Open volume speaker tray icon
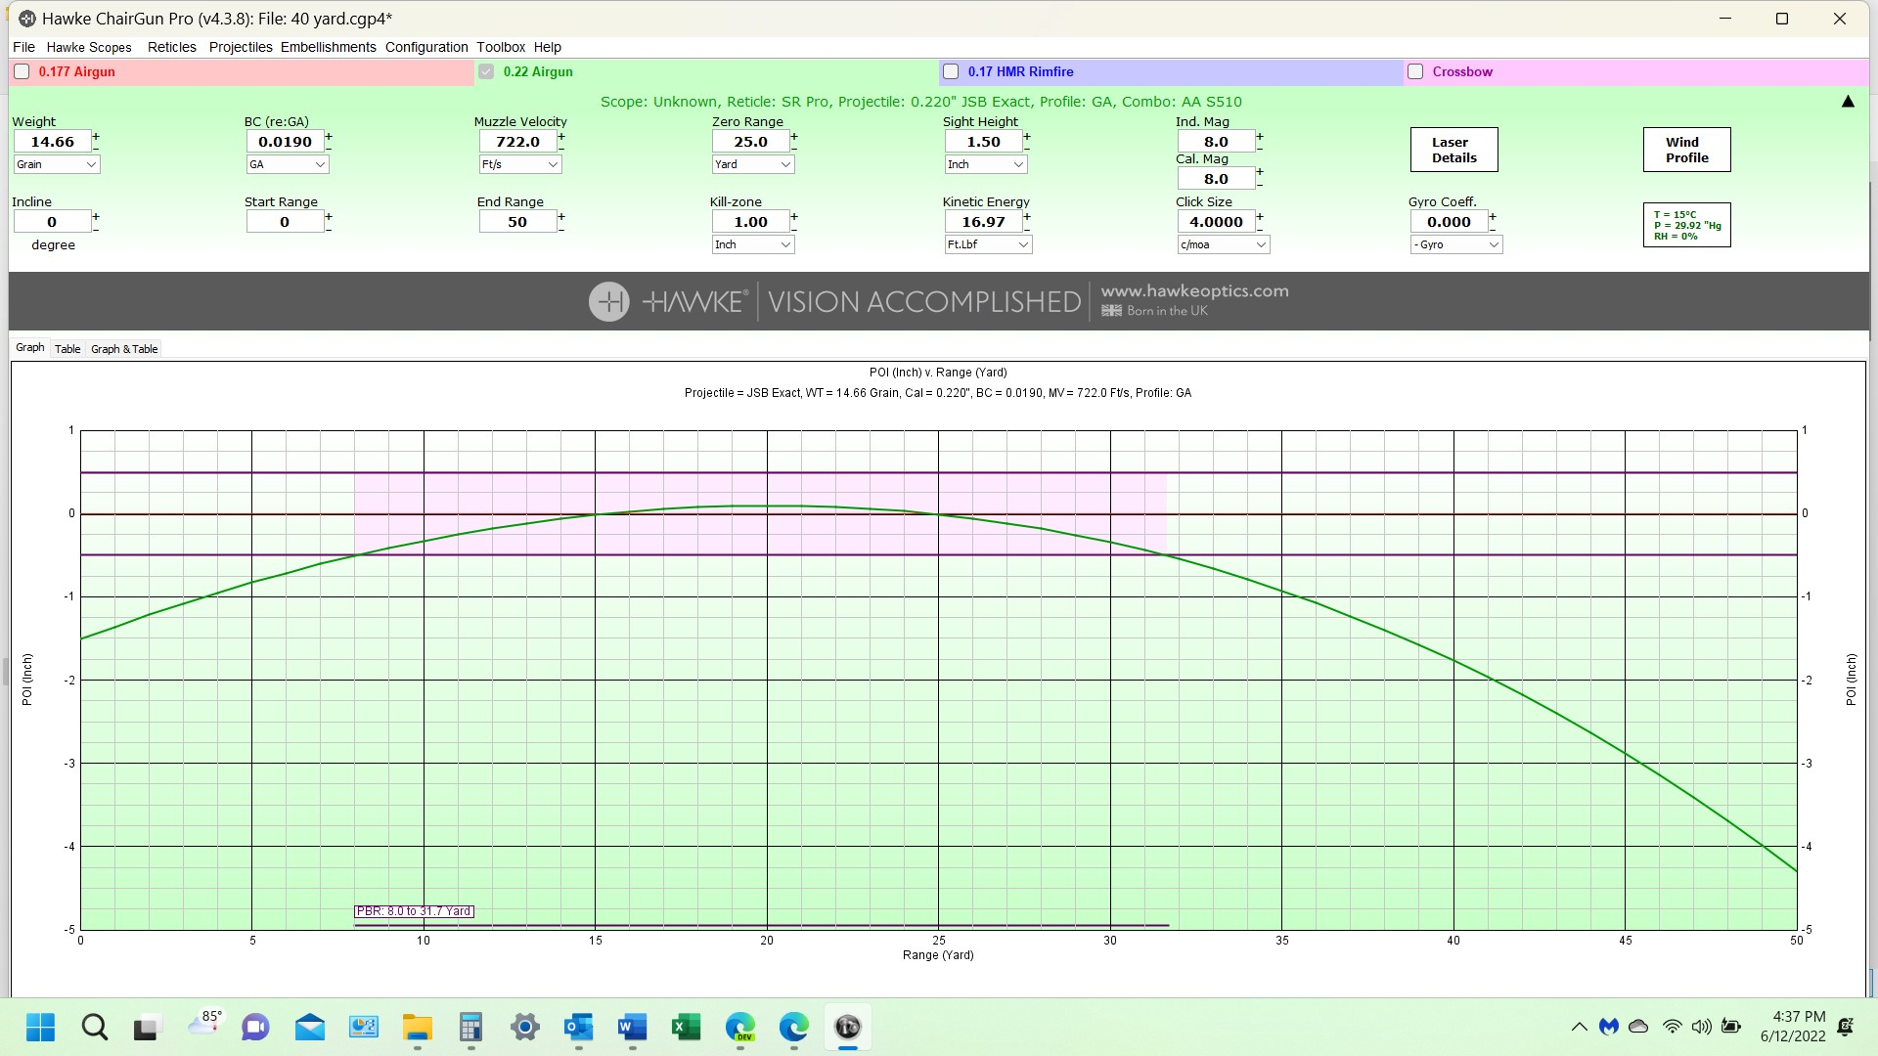 pyautogui.click(x=1702, y=1027)
